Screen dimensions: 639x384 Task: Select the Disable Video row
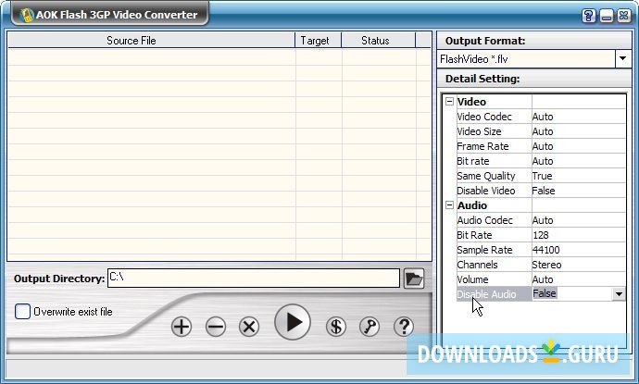click(541, 191)
